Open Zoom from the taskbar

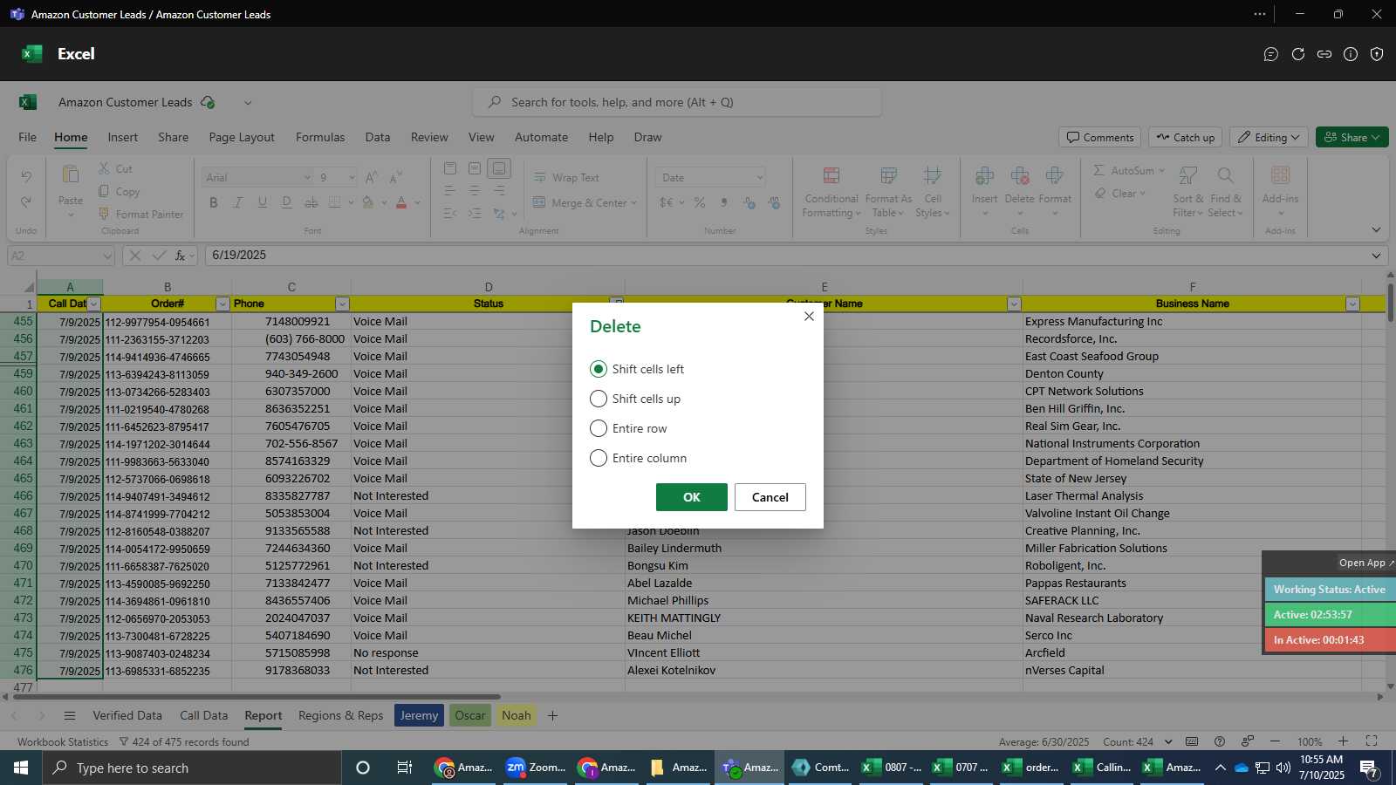[535, 768]
